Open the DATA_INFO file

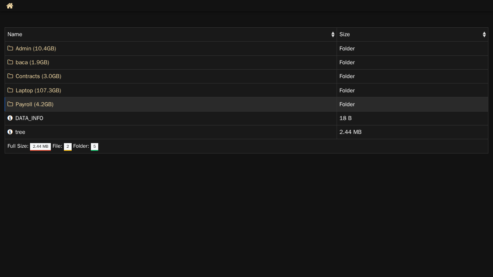29,118
